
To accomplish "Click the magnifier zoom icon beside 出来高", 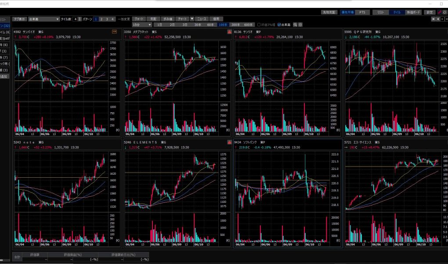I will tap(296, 25).
